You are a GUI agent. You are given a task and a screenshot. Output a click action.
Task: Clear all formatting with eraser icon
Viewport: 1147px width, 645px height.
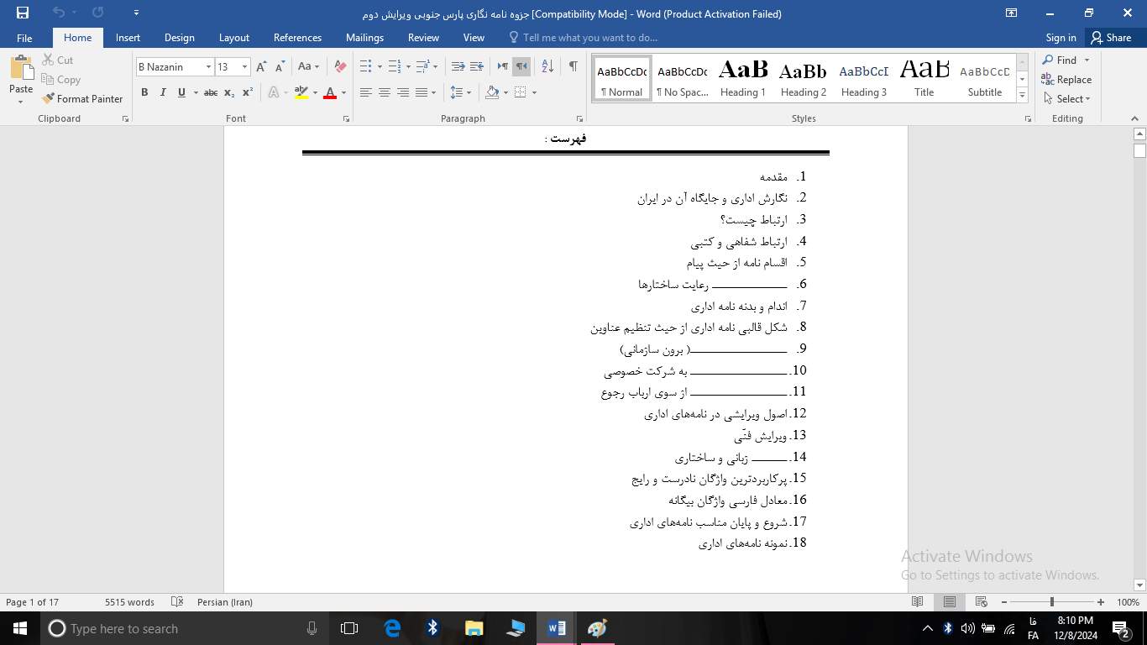pos(339,66)
